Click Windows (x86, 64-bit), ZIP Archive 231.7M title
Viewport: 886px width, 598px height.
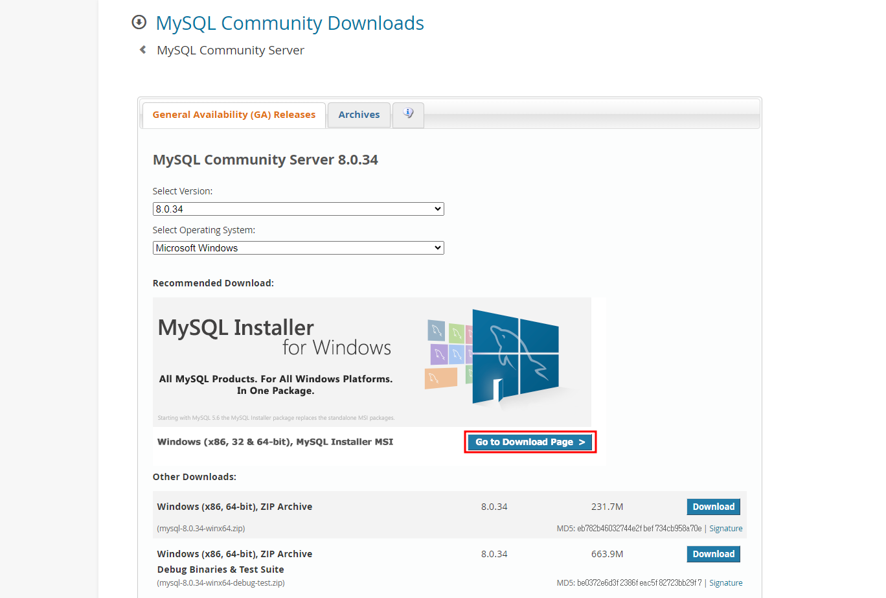[x=234, y=507]
